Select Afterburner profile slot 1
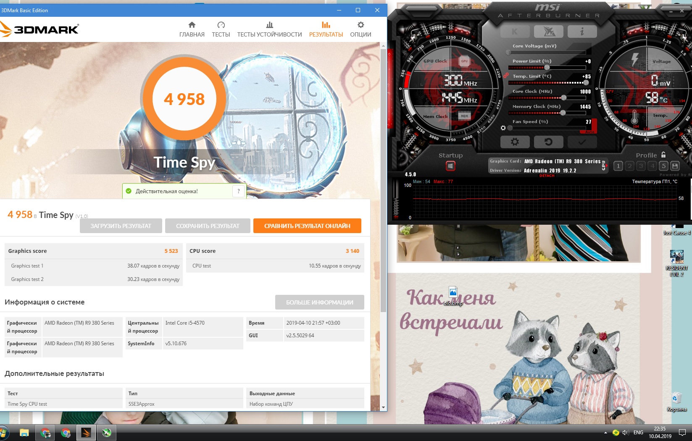The image size is (692, 441). (x=618, y=166)
